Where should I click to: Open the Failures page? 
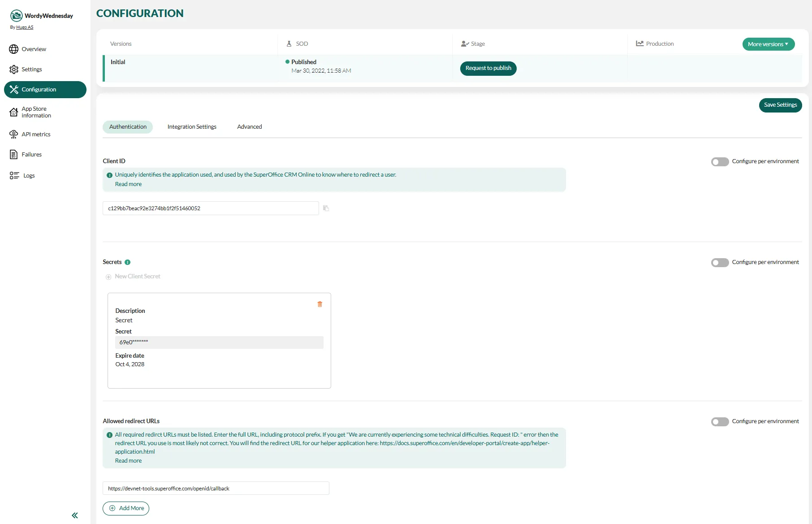31,155
